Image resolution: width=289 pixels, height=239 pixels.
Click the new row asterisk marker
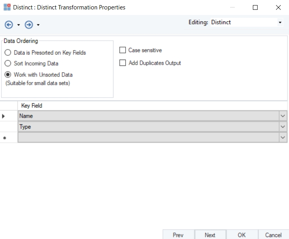point(5,138)
